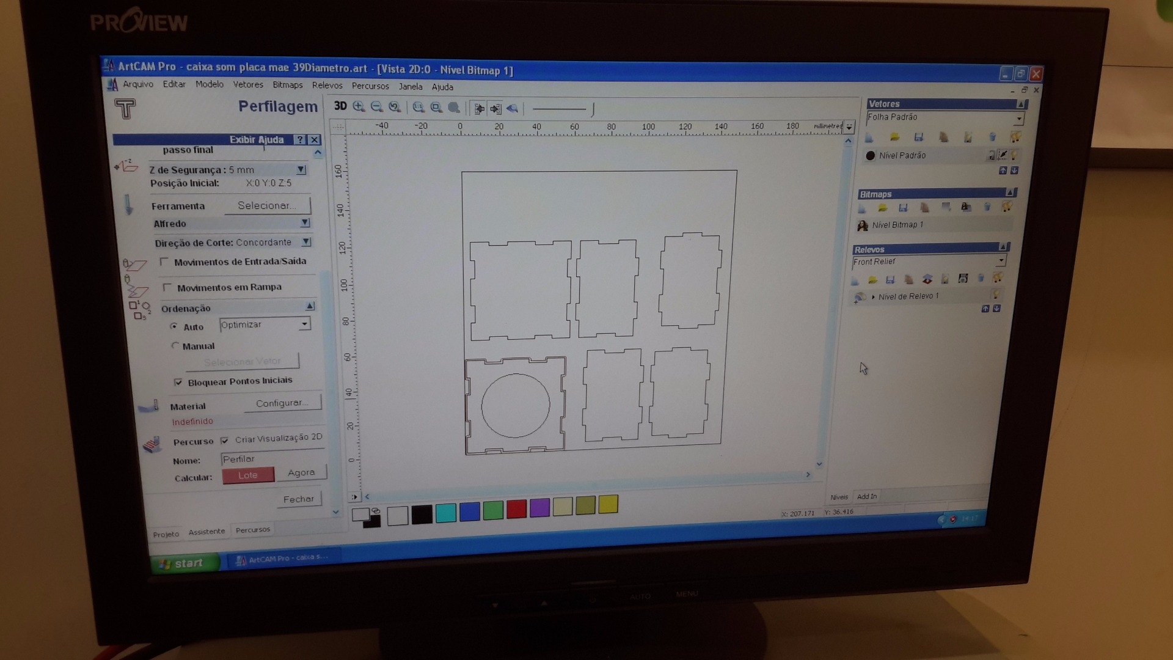
Task: Move vector layer down arrow
Action: point(1014,170)
